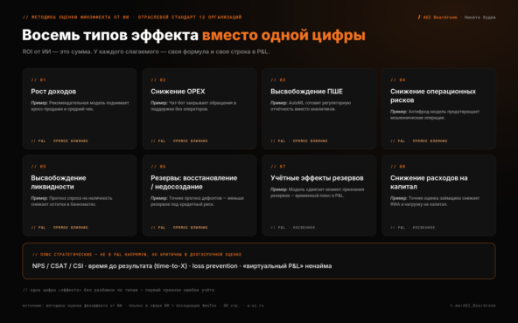Click the 'Снижение OPEX' card title

point(178,92)
